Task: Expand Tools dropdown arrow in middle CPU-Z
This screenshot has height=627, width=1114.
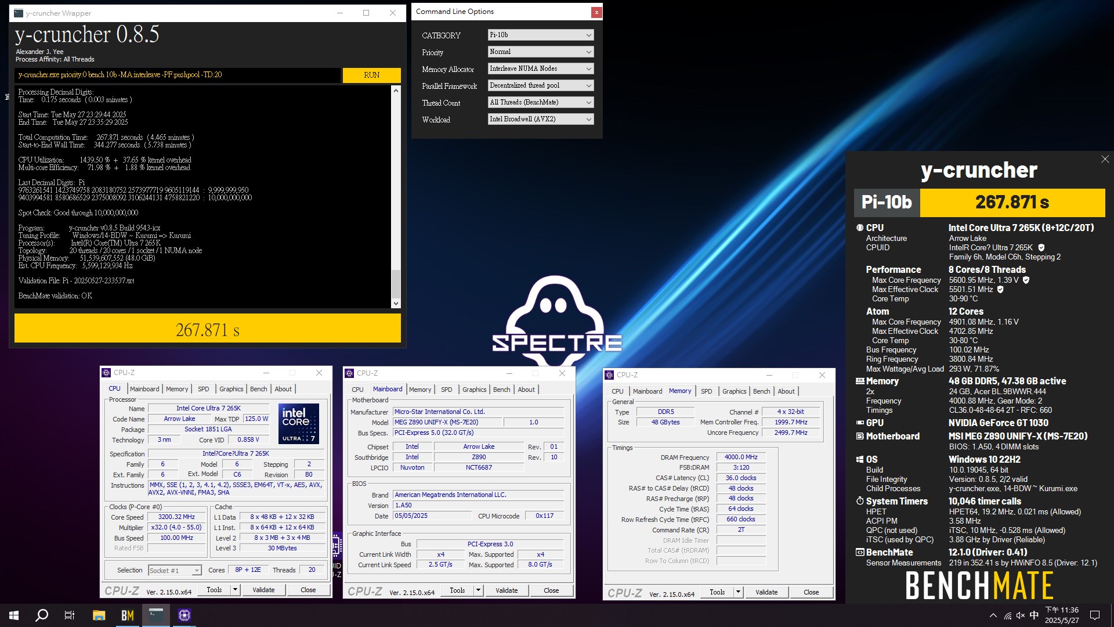Action: pyautogui.click(x=478, y=590)
